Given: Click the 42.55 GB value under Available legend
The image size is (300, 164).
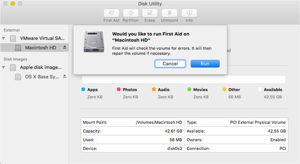Looking at the screenshot, I should 273,97.
